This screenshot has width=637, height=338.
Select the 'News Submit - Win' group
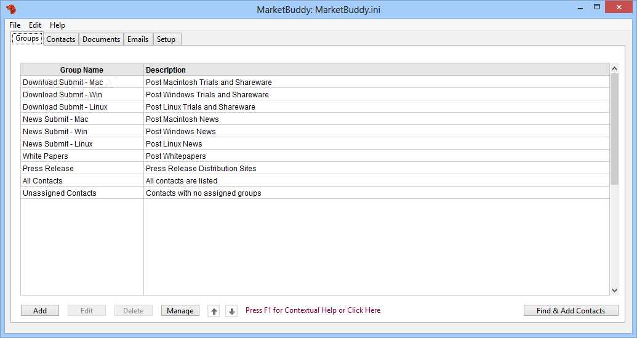pos(82,132)
